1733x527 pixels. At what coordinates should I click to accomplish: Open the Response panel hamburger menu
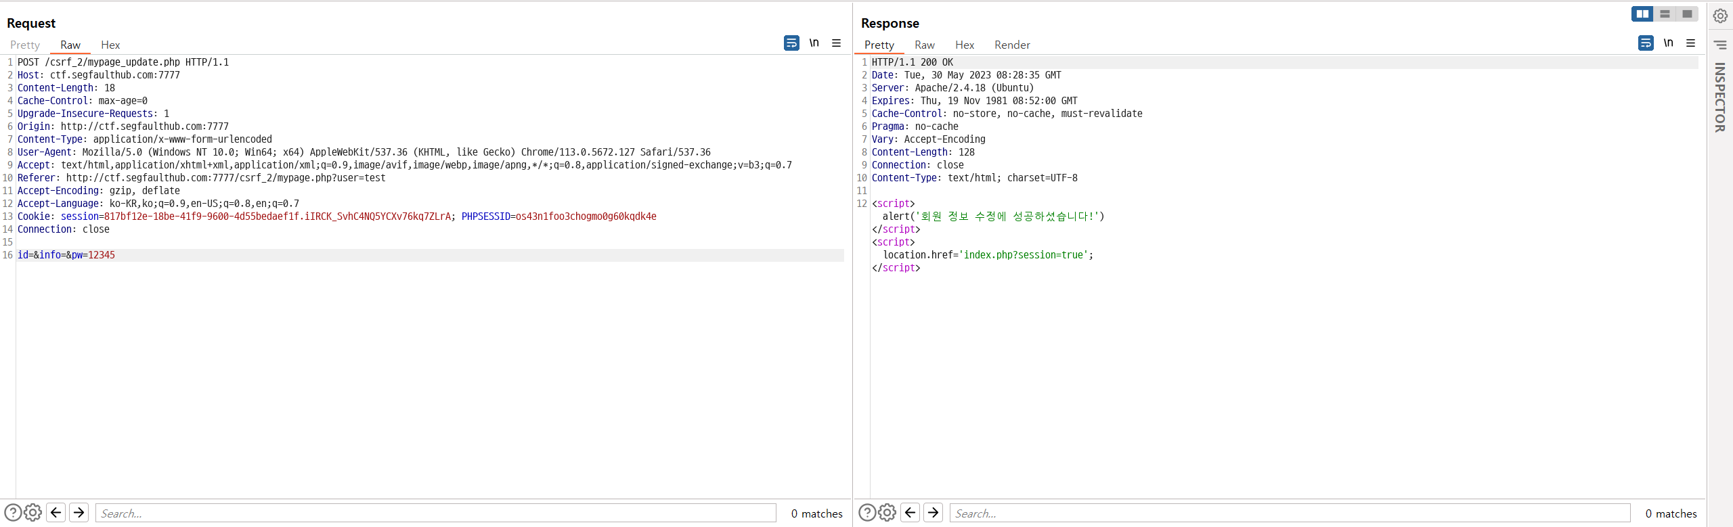pyautogui.click(x=1691, y=43)
